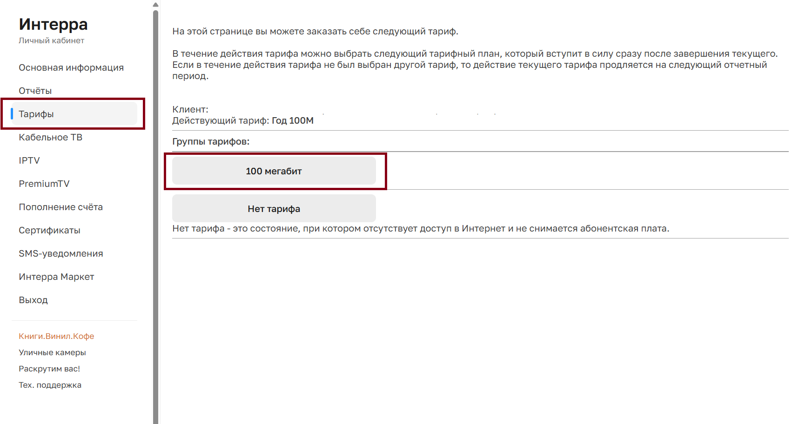Open the Интерра logo heading
This screenshot has height=424, width=792.
[x=53, y=24]
